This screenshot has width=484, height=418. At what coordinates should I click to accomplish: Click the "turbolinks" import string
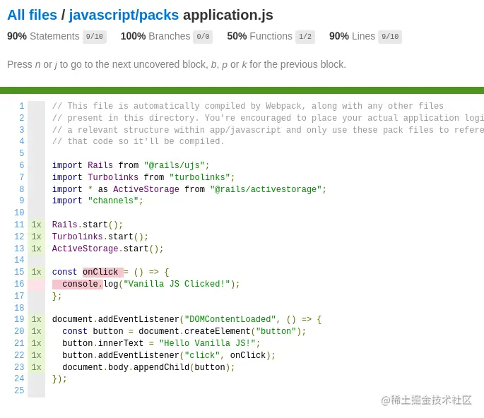pyautogui.click(x=200, y=177)
